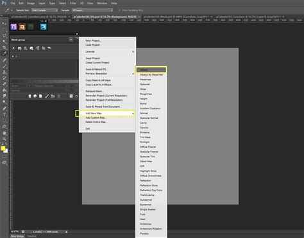304x238 pixels.
Task: Click the purple n plugin icon
Action: (x=13, y=27)
